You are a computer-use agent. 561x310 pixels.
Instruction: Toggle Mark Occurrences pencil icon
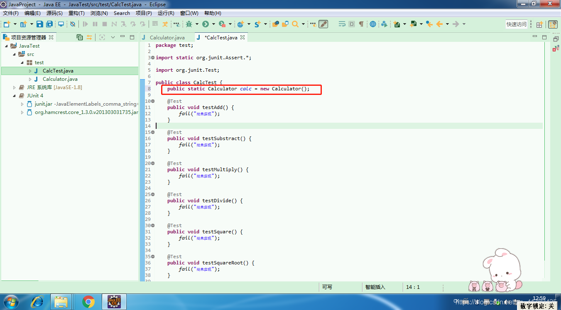(x=323, y=24)
